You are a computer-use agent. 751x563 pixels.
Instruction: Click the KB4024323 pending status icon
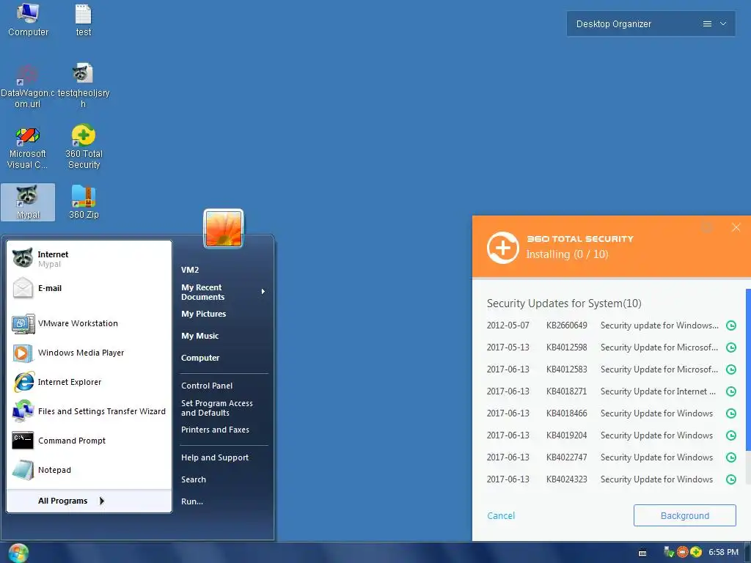coord(731,479)
